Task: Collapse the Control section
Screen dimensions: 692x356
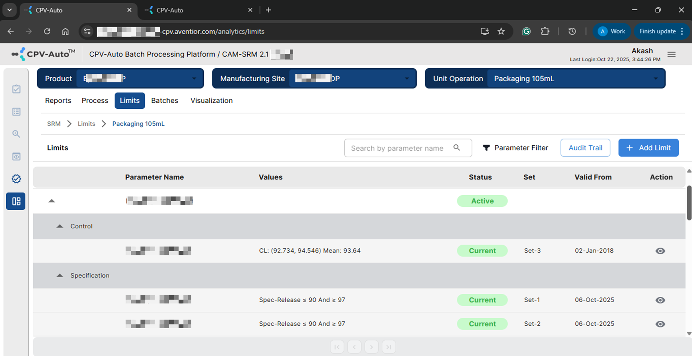Action: [x=60, y=226]
